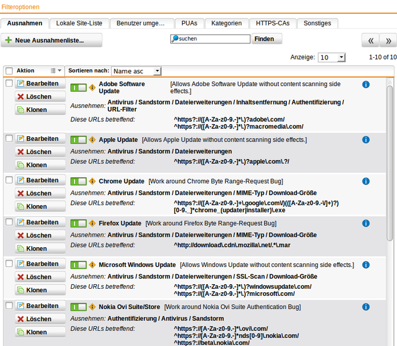Toggle the Adobe Software Update exception switch
Viewport: 397px width, 346px height.
[x=78, y=88]
